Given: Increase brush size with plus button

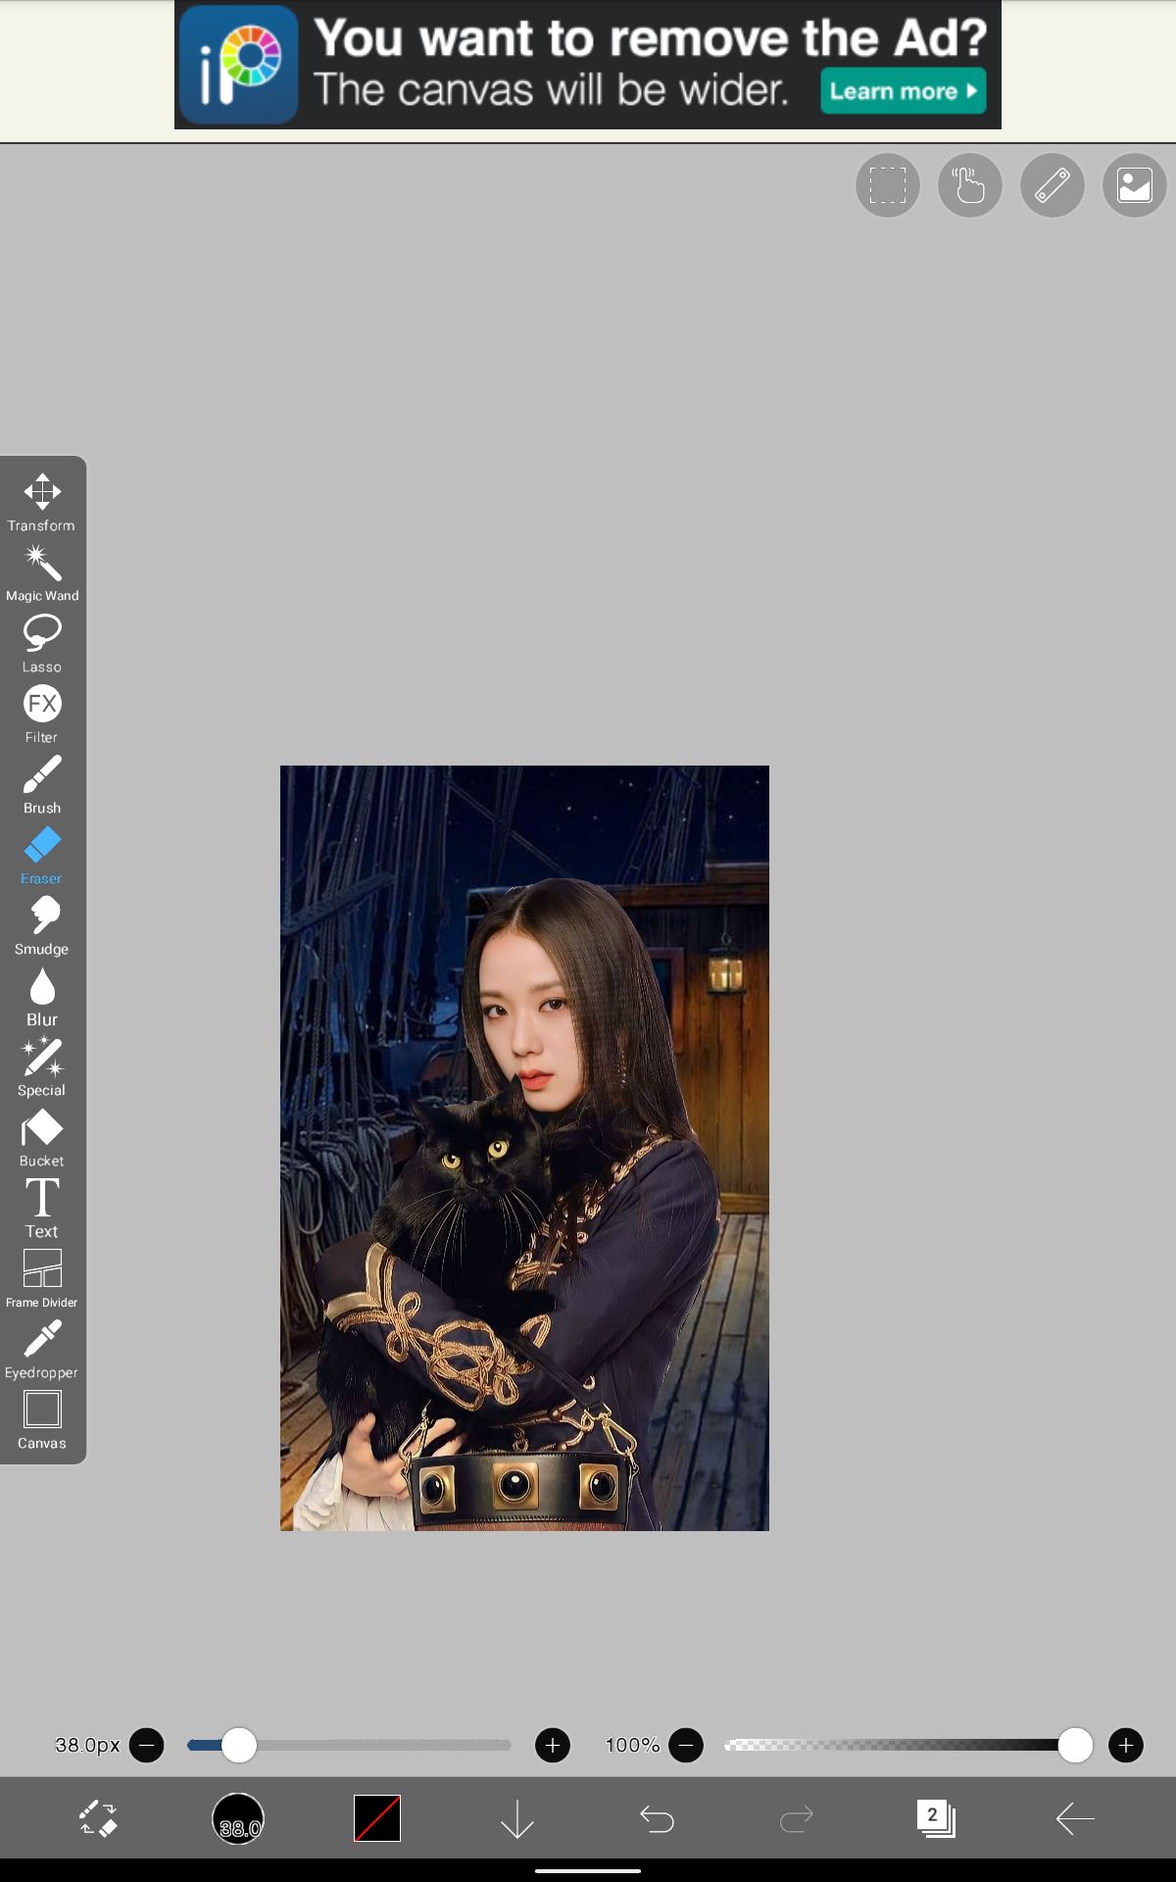Looking at the screenshot, I should click(553, 1745).
